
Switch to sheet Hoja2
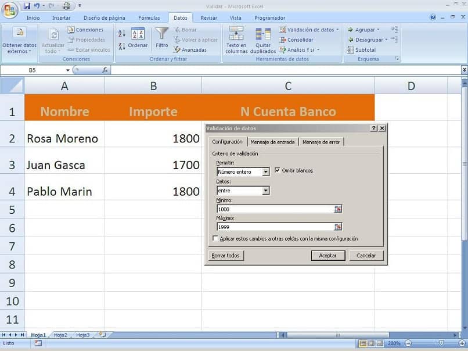[x=60, y=335]
